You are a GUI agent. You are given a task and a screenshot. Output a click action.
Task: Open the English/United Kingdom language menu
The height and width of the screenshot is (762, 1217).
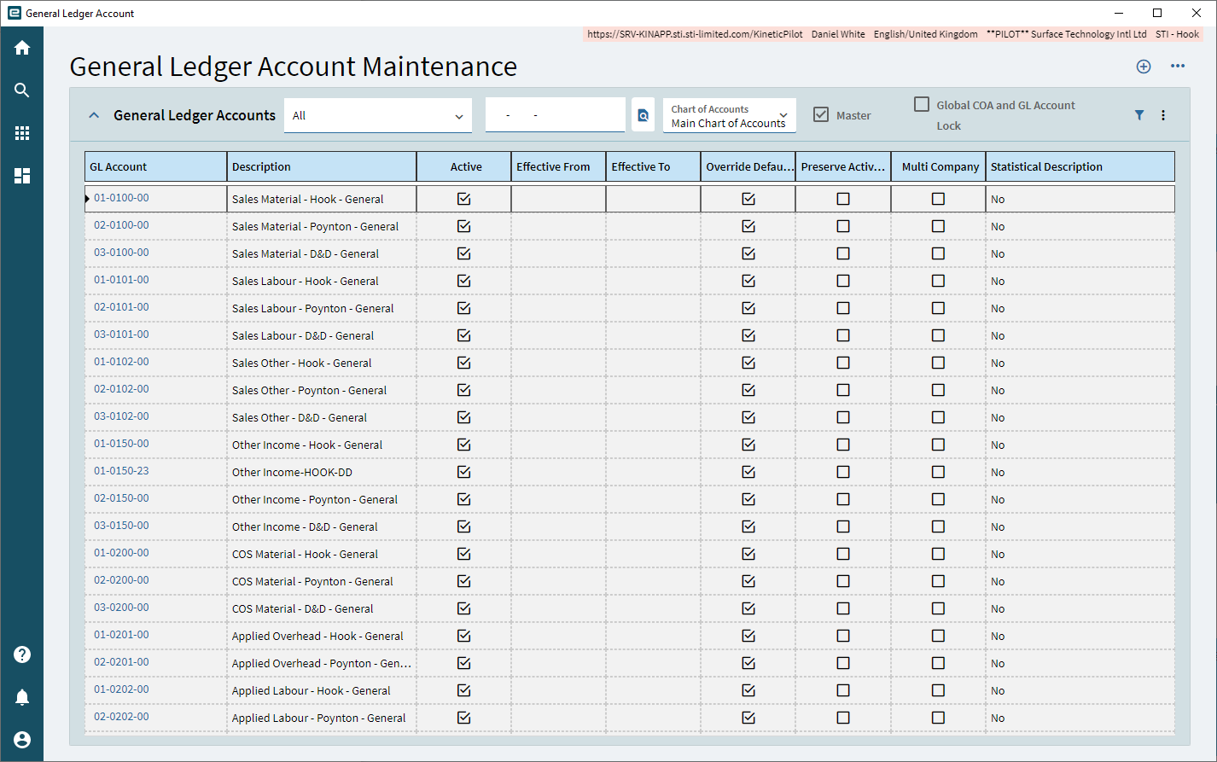point(925,34)
